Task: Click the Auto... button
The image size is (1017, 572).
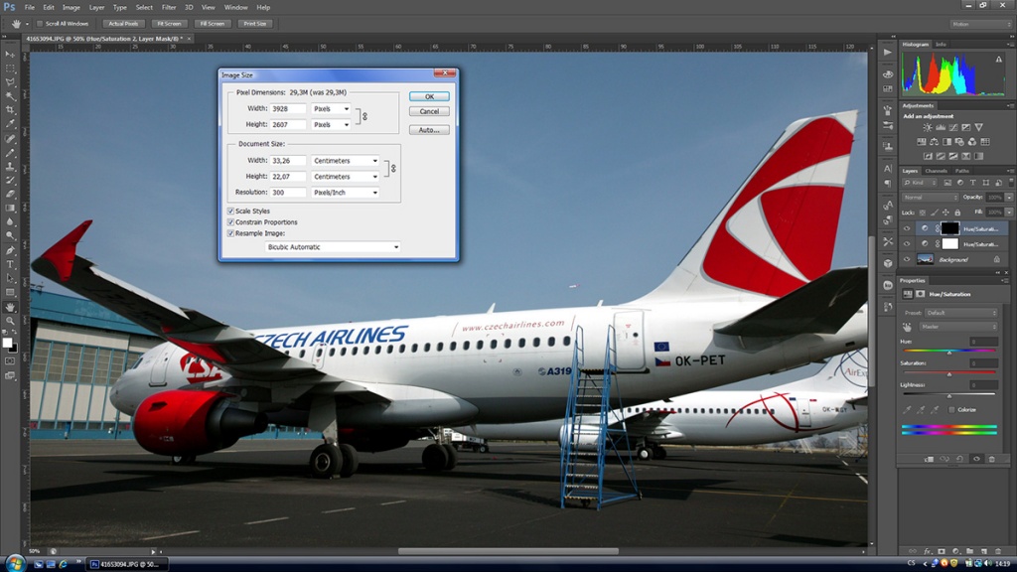Action: tap(429, 130)
